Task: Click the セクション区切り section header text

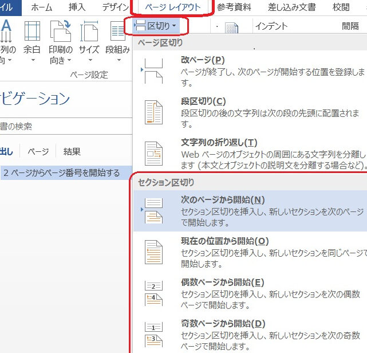Action: click(x=166, y=182)
